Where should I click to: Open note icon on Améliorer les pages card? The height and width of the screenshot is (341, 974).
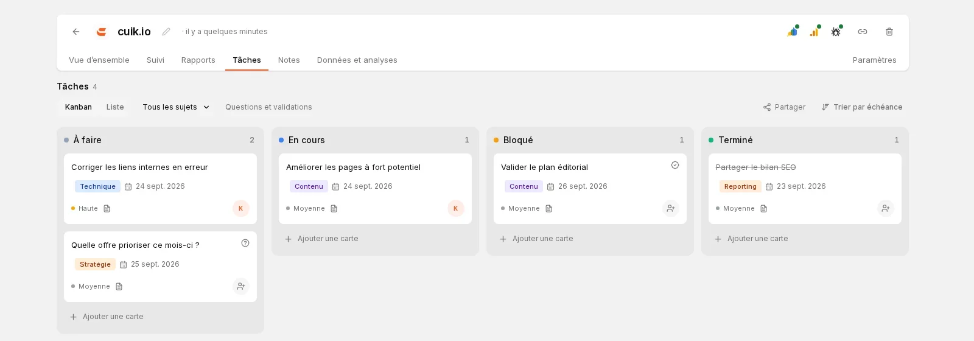point(334,208)
